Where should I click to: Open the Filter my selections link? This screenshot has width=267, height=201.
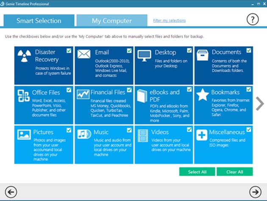click(x=169, y=20)
